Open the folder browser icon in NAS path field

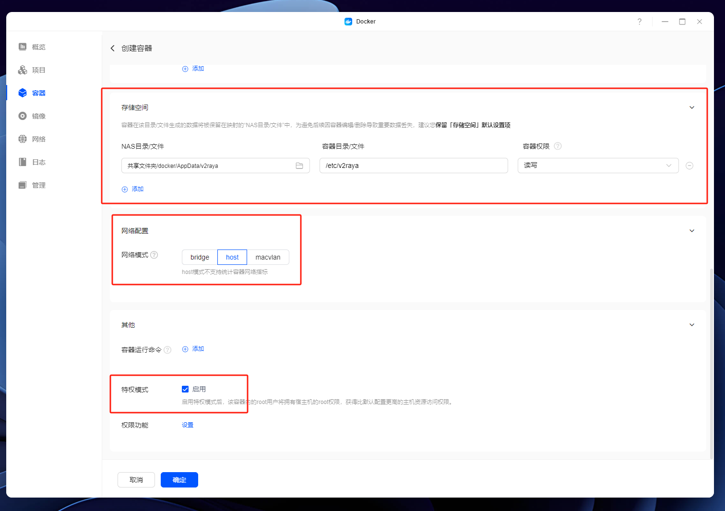click(299, 166)
